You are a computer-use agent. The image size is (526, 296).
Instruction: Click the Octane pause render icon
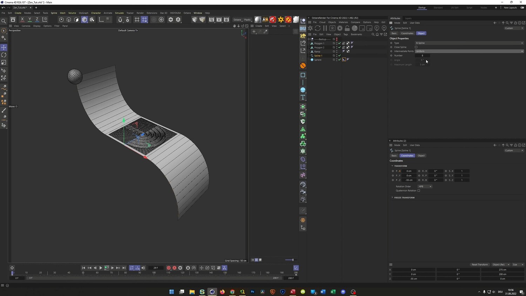[325, 28]
